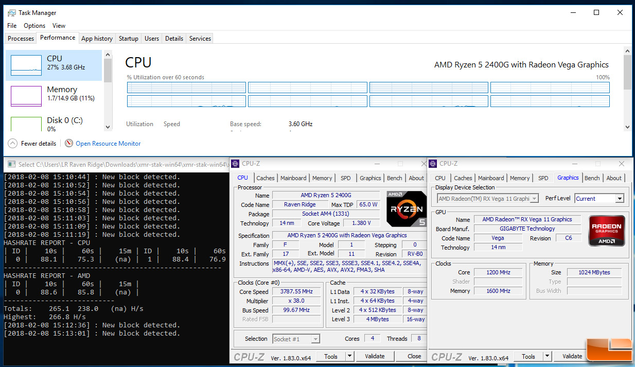Image resolution: width=635 pixels, height=367 pixels.
Task: Click 'HASHRATE REPORT - AMD' console line
Action: (47, 276)
